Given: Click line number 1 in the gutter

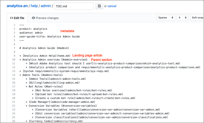Looking at the screenshot, I should [x=14, y=25].
